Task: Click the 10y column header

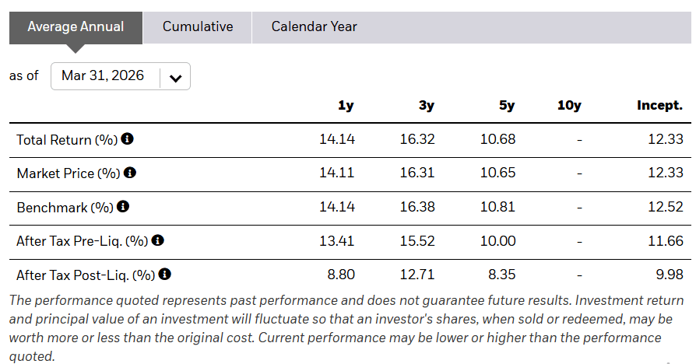Action: coord(569,106)
